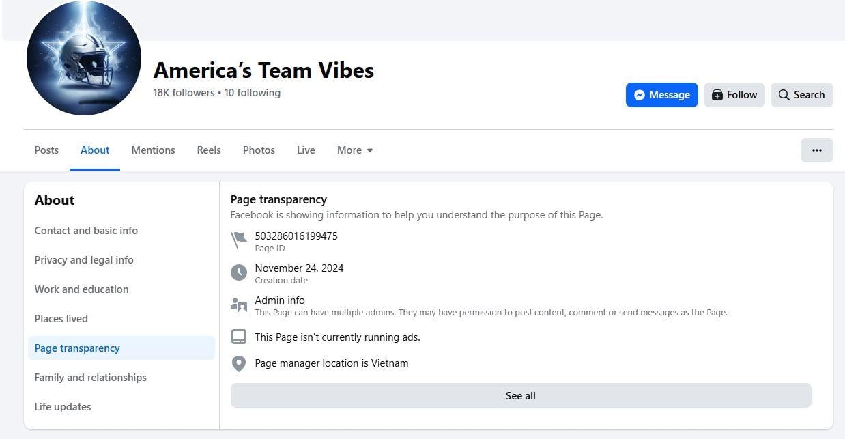Click the ads monitor icon
845x439 pixels.
[x=238, y=337]
